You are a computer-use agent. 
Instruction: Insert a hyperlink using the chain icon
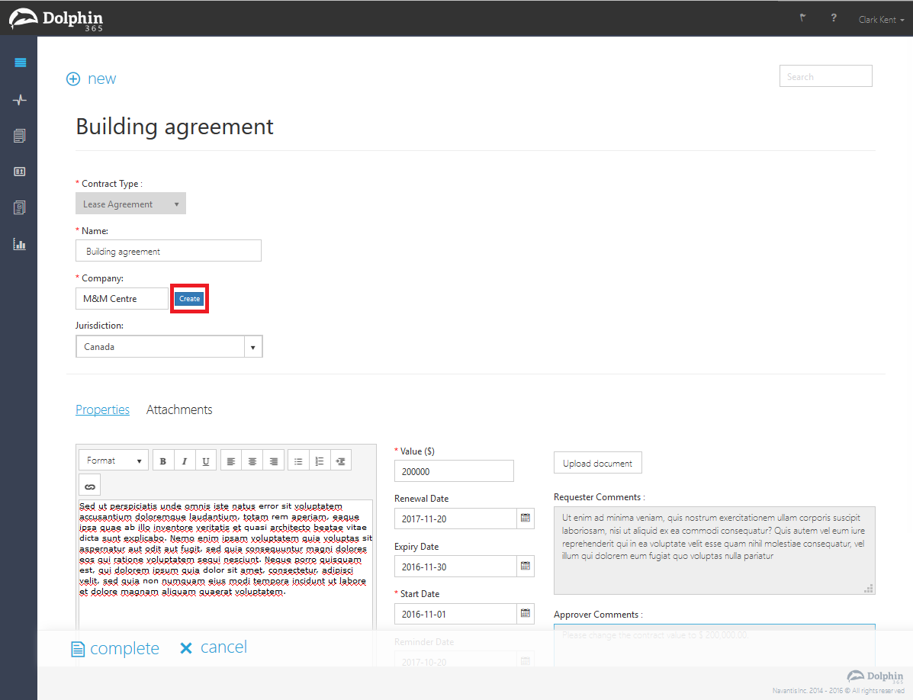pos(90,485)
